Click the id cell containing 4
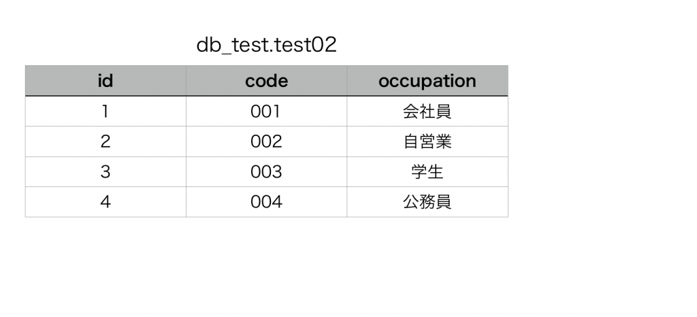 click(106, 202)
